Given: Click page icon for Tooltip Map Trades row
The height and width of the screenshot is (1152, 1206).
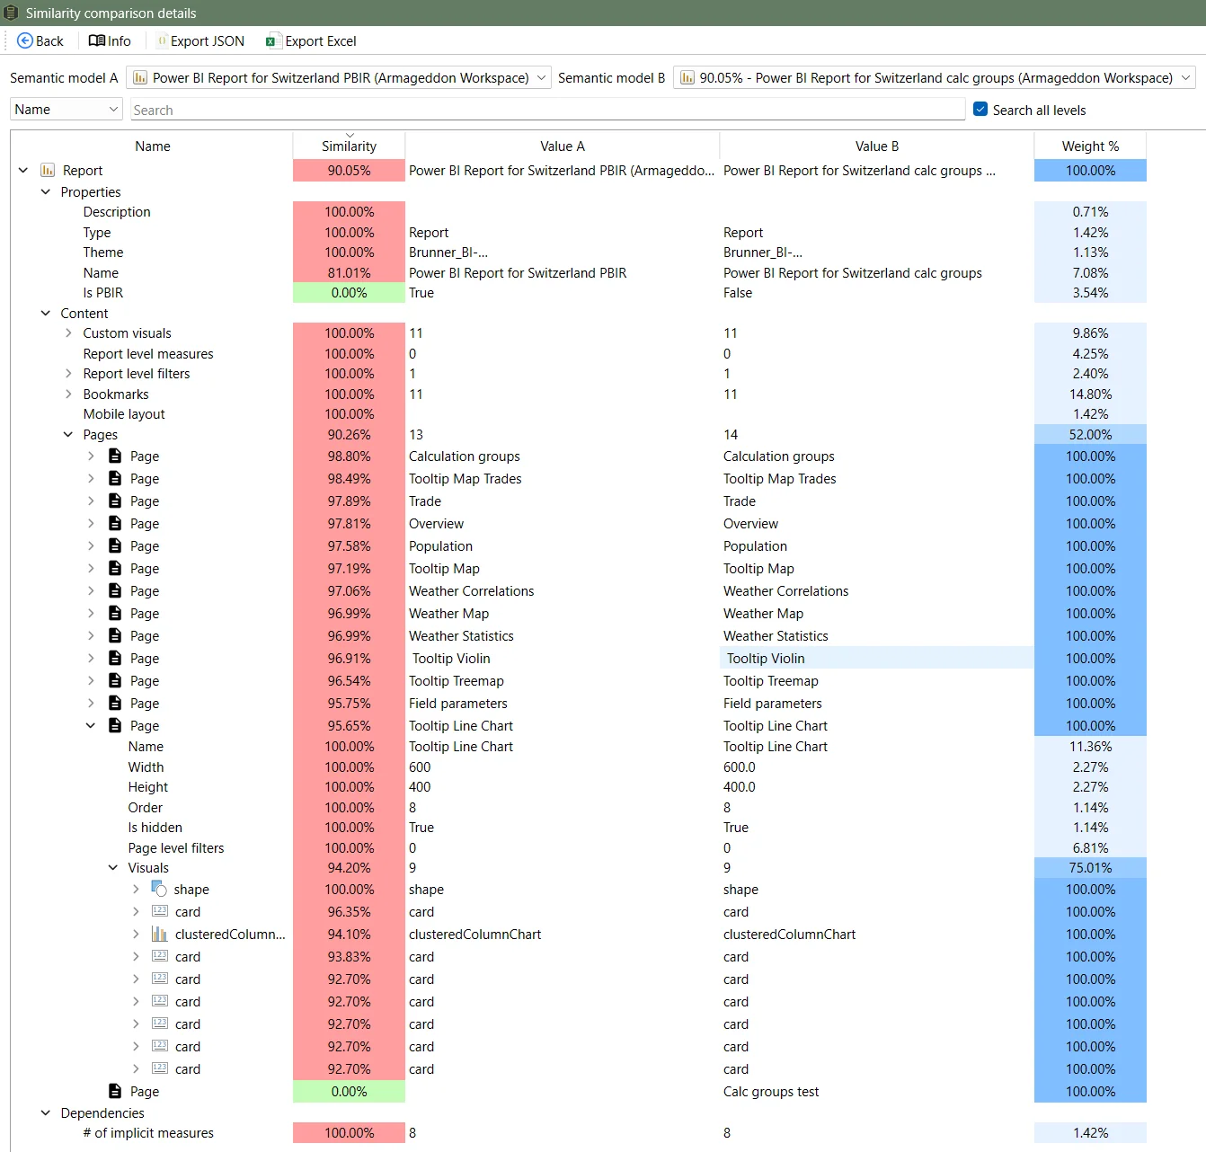Looking at the screenshot, I should point(115,478).
